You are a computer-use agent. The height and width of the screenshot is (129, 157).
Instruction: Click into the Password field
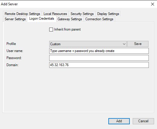pyautogui.click(x=99, y=58)
